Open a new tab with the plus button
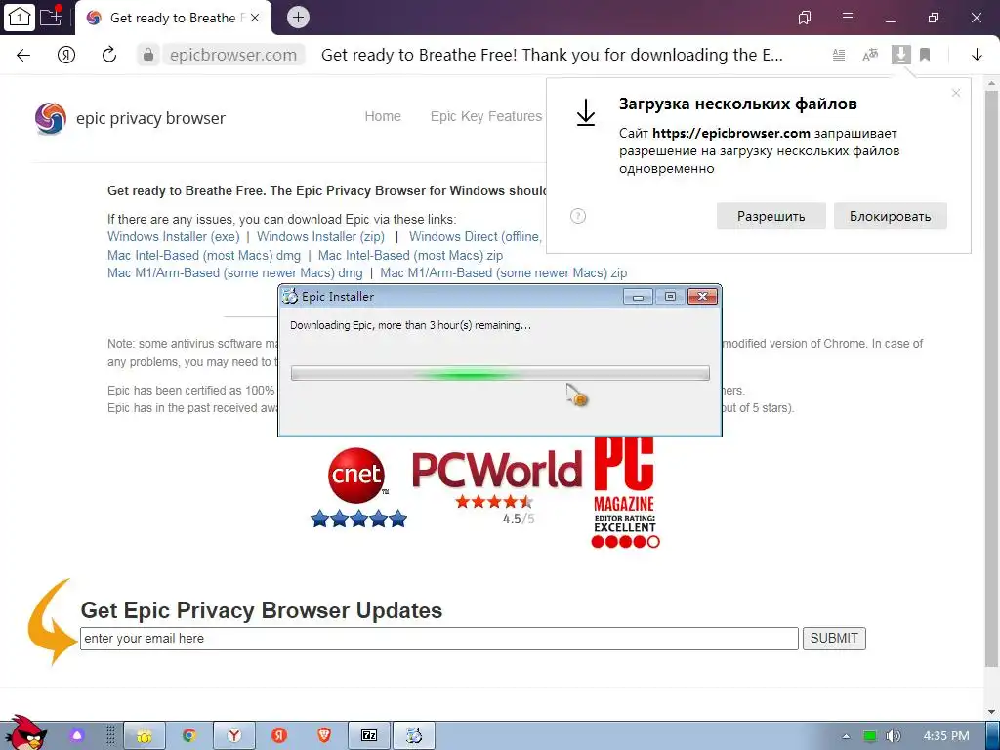 [x=298, y=18]
